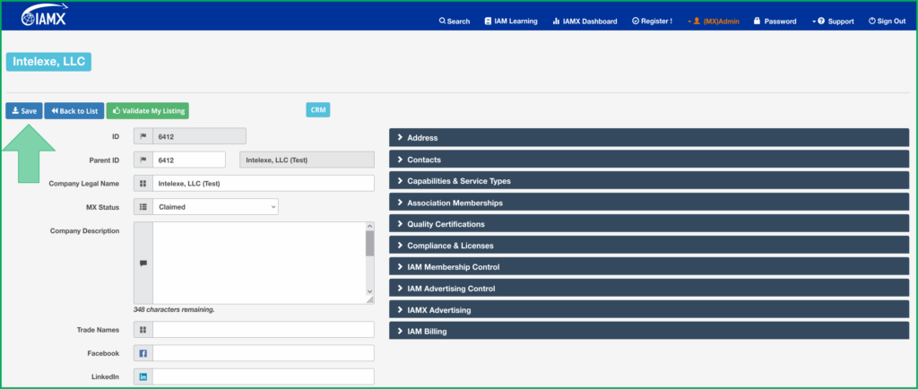
Task: Click the 'MX Status' label
Action: (x=102, y=206)
